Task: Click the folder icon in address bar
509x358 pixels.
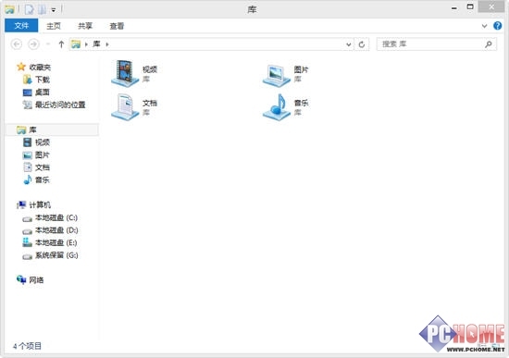Action: [76, 44]
